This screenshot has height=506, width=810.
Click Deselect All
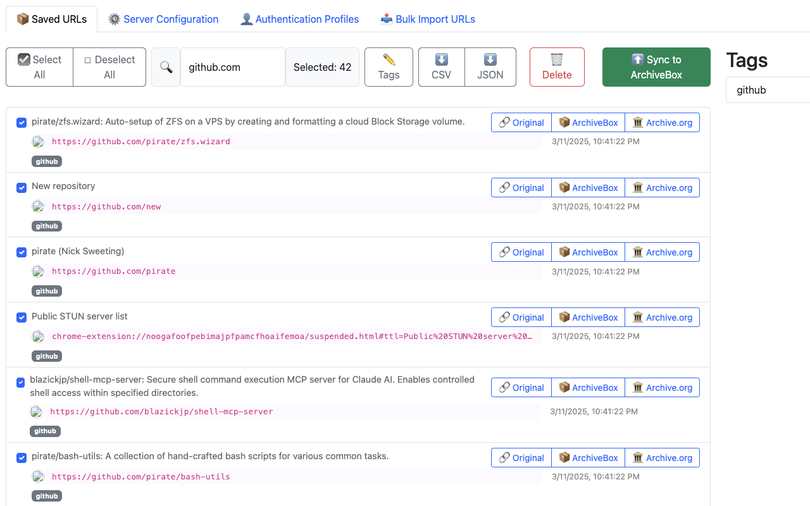pos(109,66)
